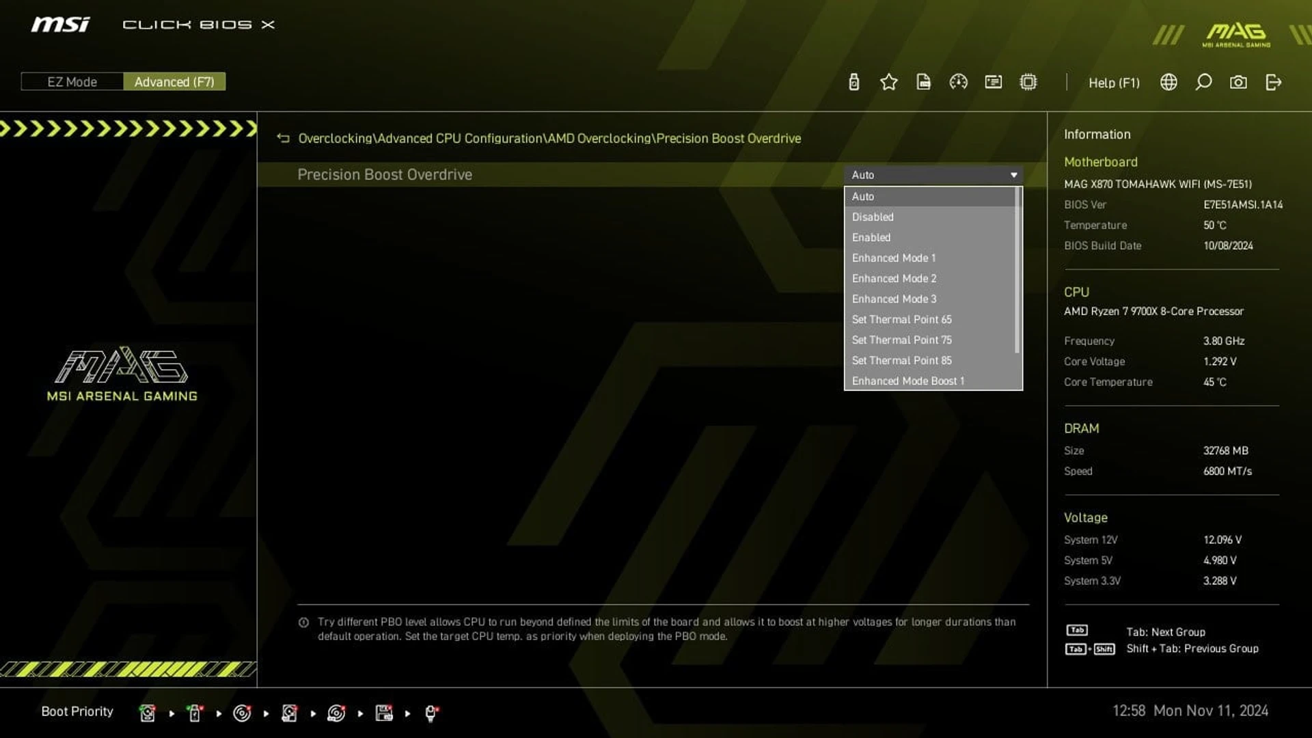Select the USB optical disc boot icon
This screenshot has width=1312, height=738.
point(336,713)
